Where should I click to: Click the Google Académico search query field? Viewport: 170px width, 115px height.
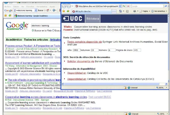point(46,26)
